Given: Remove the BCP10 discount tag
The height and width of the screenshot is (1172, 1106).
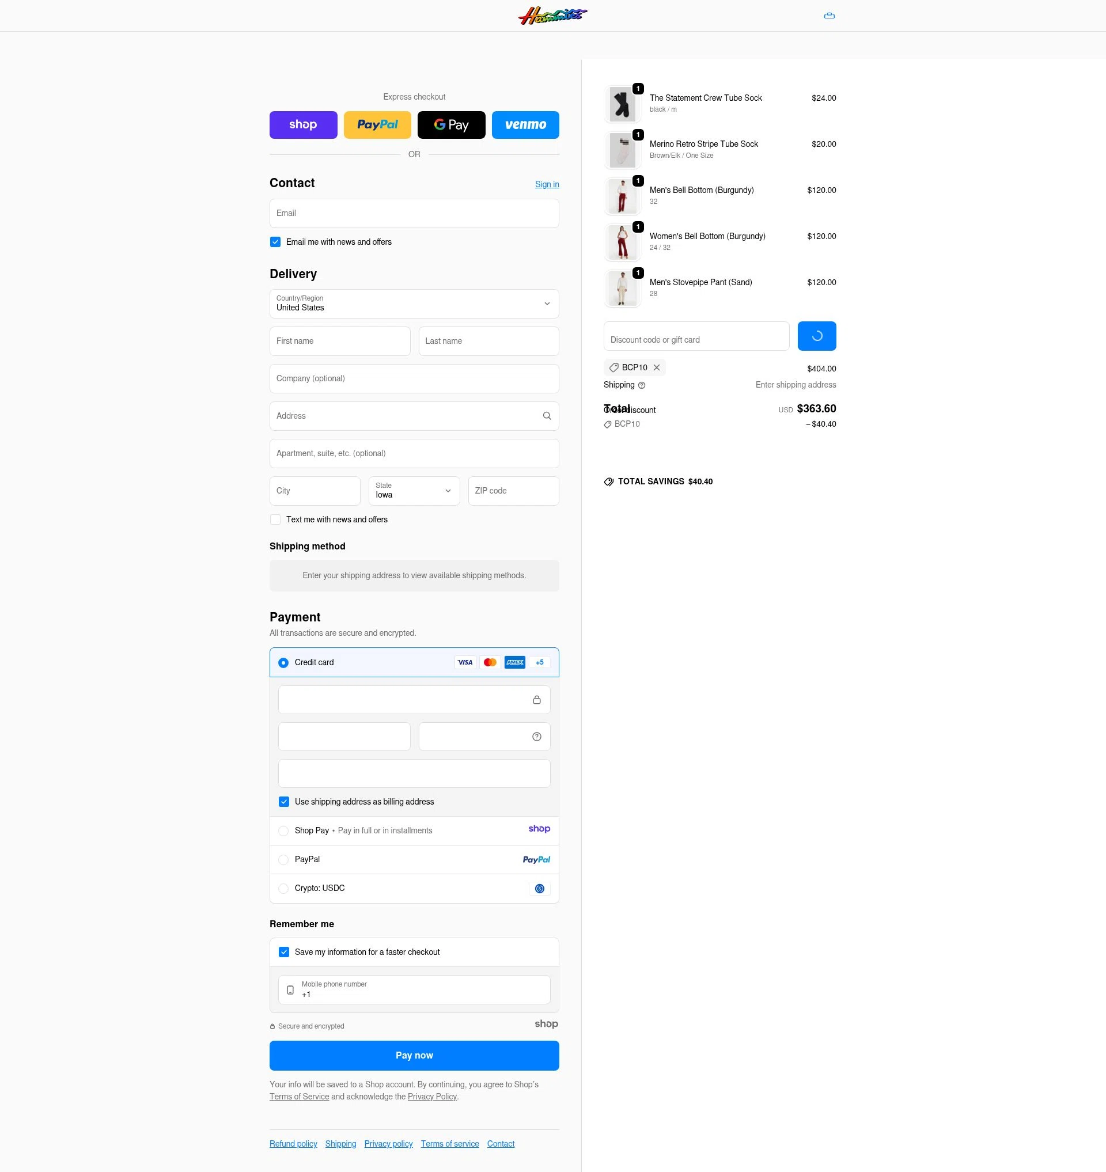Looking at the screenshot, I should [657, 367].
